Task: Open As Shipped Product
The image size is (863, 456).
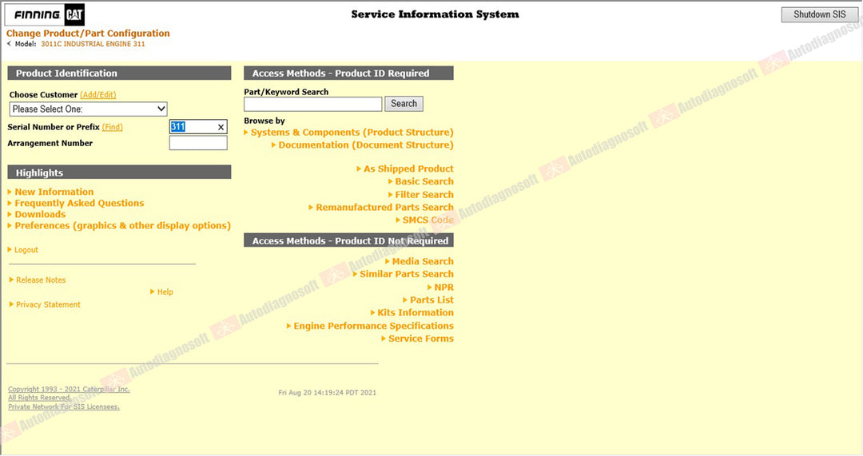Action: [x=408, y=169]
